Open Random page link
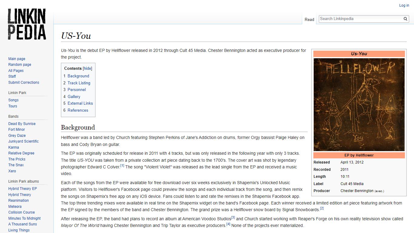The height and width of the screenshot is (233, 414). [x=20, y=65]
